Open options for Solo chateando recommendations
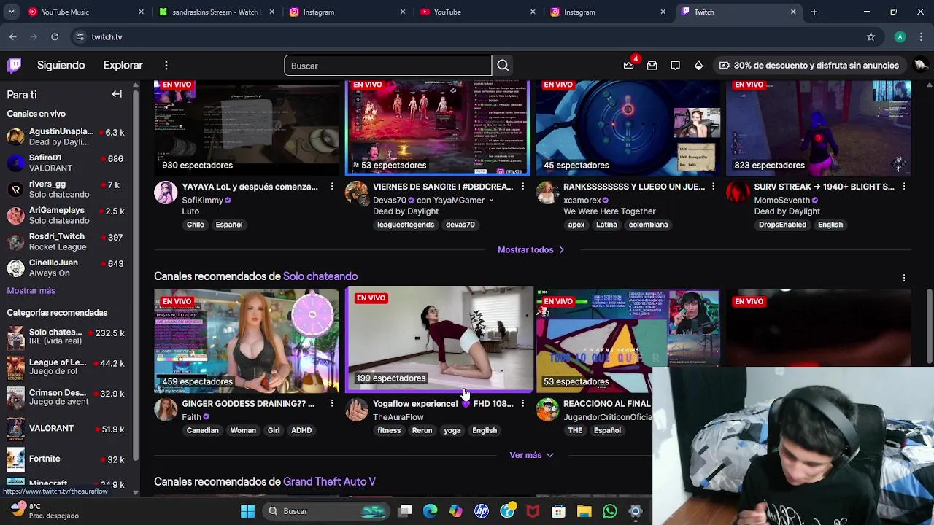 pyautogui.click(x=904, y=278)
